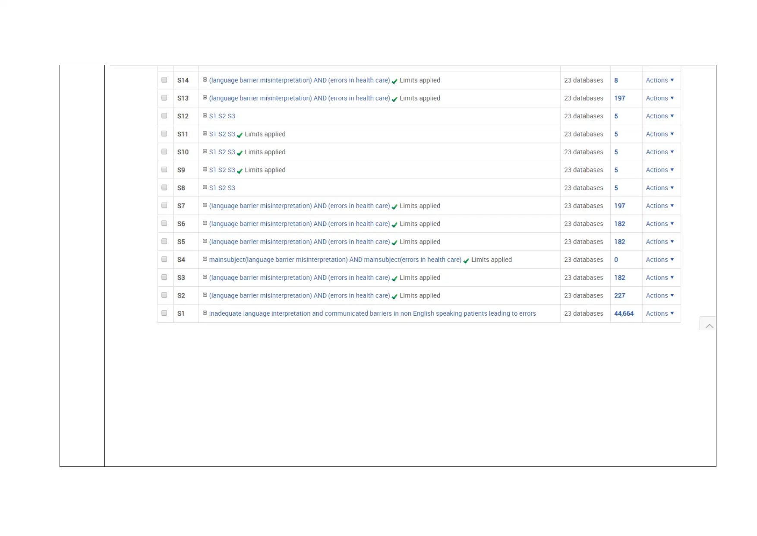Expand the S8 query plus icon
The image size is (757, 536).
coord(205,187)
